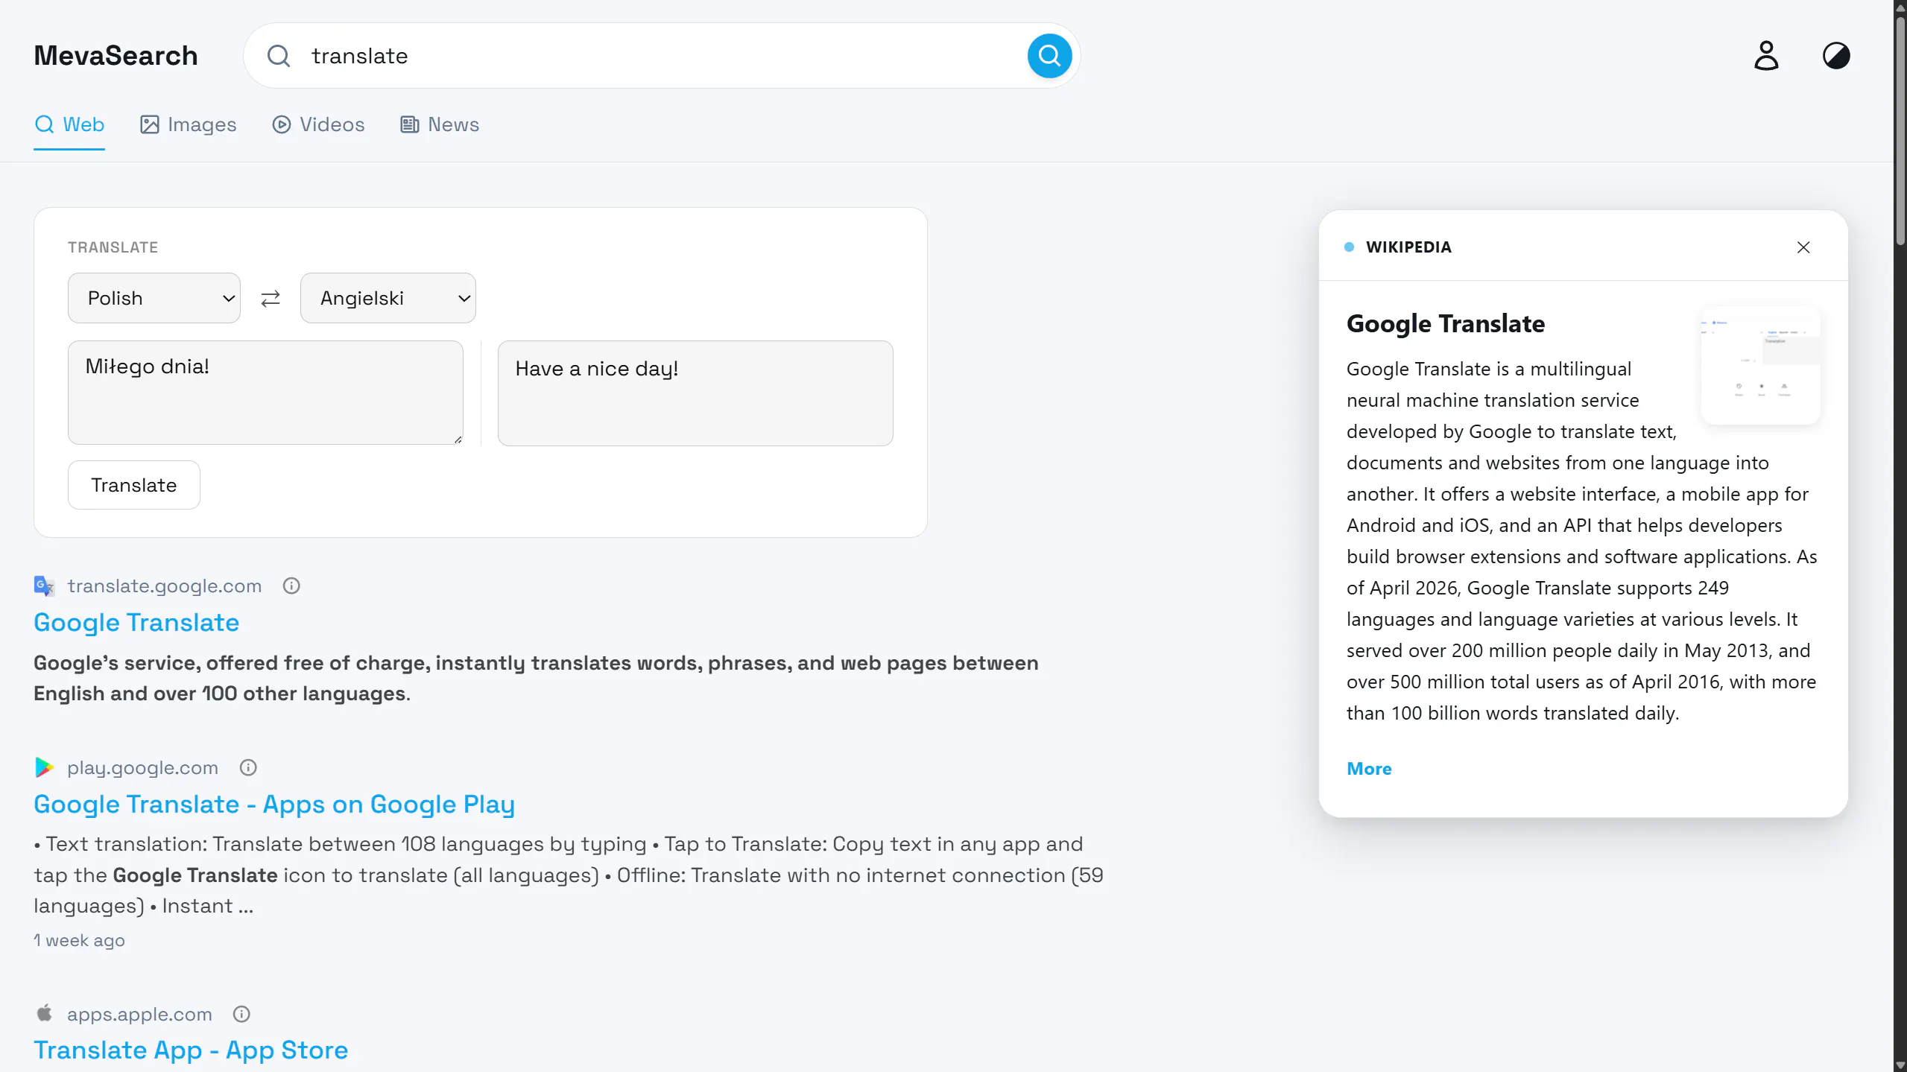Click More in the Wikipedia panel
This screenshot has width=1907, height=1072.
1369,769
